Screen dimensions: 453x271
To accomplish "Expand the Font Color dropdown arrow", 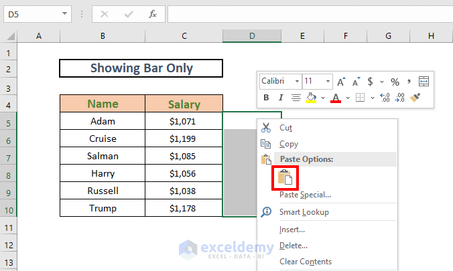I will 348,98.
